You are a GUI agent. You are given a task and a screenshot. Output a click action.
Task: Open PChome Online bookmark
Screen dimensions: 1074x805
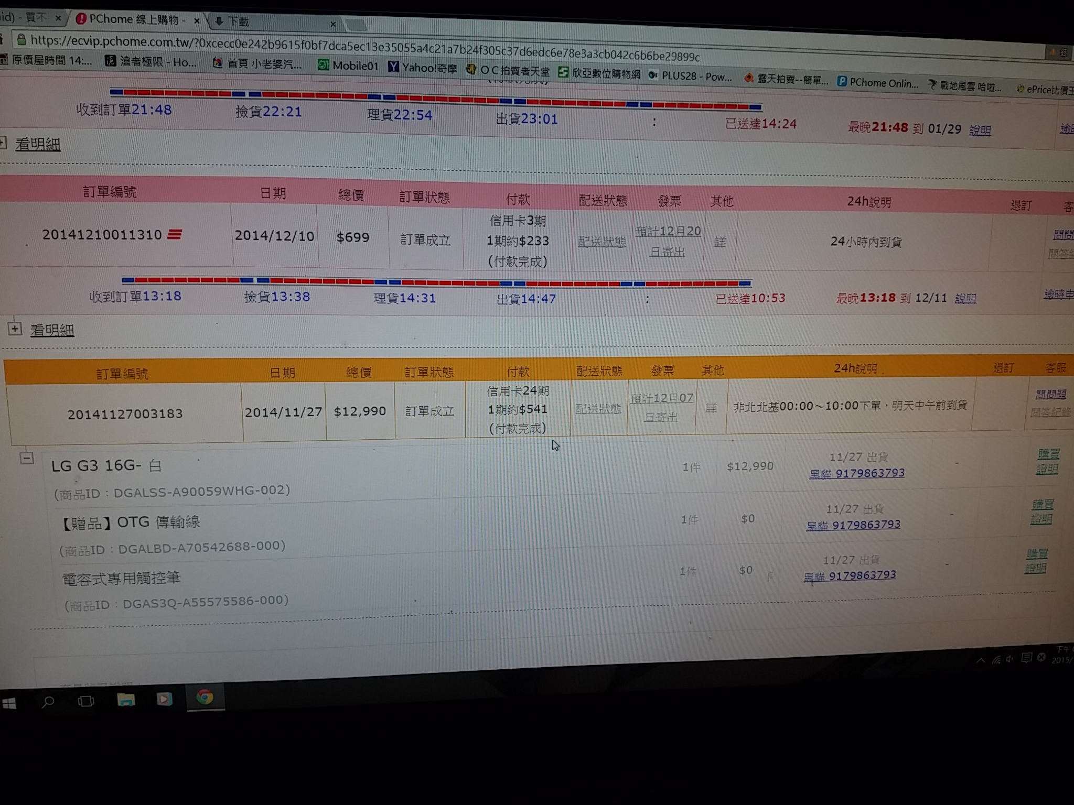878,82
